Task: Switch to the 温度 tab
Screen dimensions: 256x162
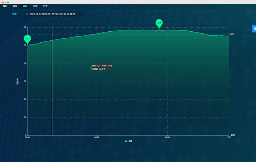Action: pos(15,6)
